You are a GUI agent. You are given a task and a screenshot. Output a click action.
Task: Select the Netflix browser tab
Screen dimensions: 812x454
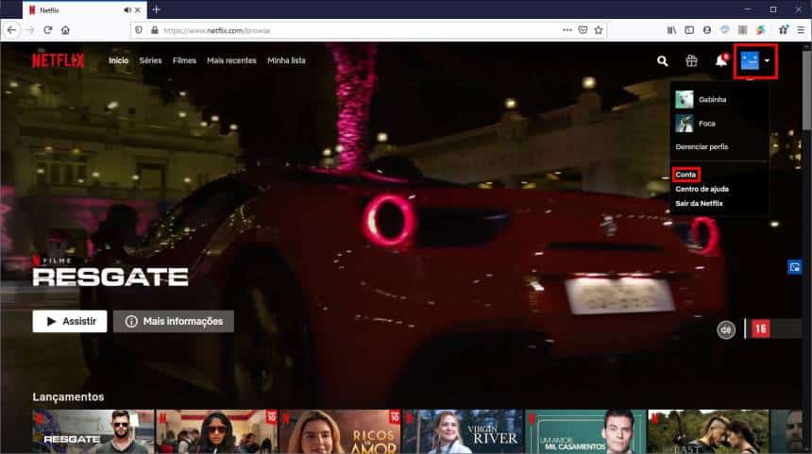84,9
